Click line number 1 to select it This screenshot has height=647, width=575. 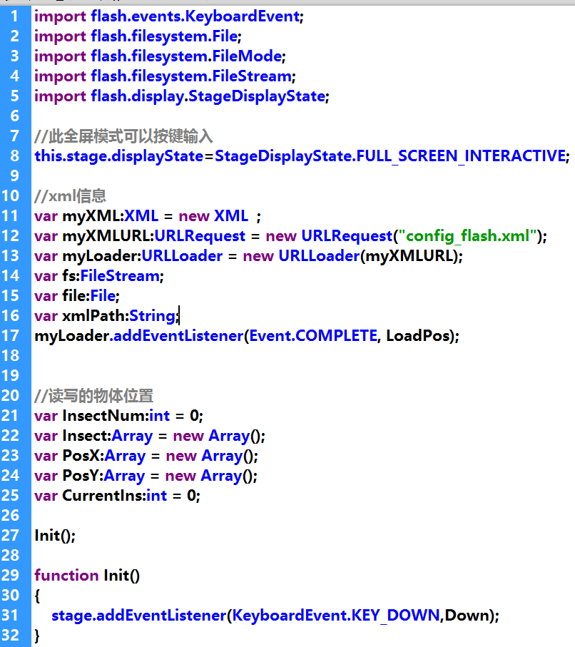click(14, 16)
